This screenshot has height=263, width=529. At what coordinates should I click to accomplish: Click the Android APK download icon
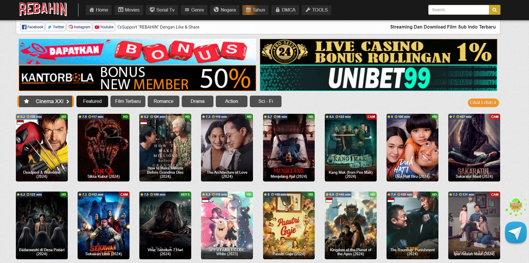click(x=516, y=206)
